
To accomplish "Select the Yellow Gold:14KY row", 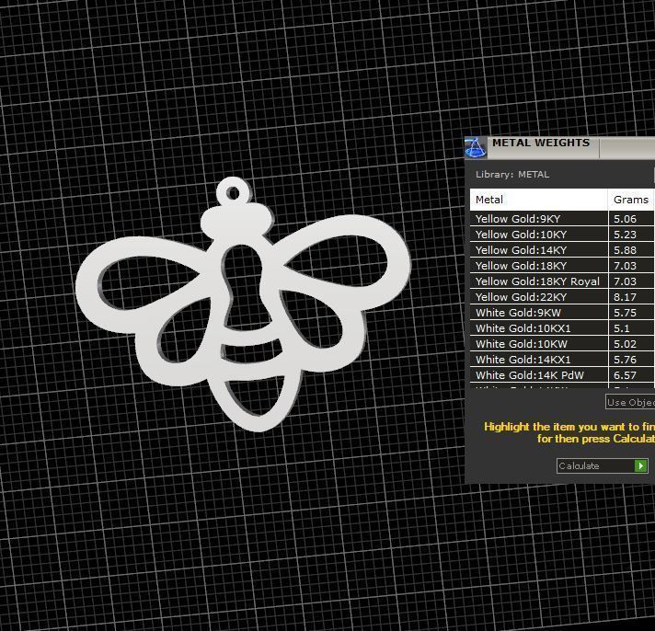I will [562, 250].
